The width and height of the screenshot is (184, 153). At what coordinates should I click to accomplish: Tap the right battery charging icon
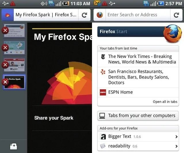tap(161, 3)
